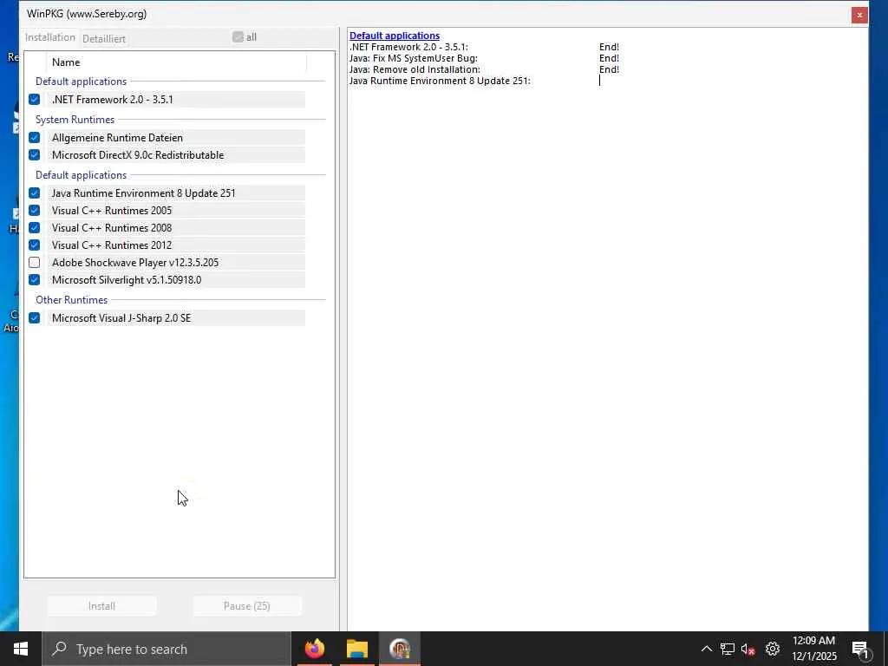
Task: Click 'Java Runtime Environment 8 Update 251:' log line
Action: click(x=440, y=81)
